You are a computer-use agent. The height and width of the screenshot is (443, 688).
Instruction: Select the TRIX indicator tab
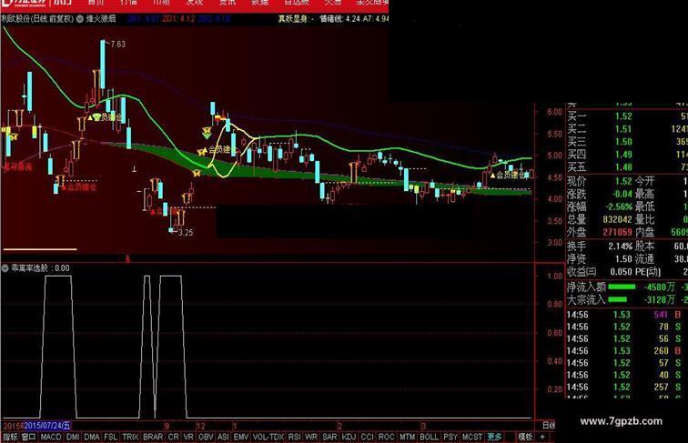[130, 437]
